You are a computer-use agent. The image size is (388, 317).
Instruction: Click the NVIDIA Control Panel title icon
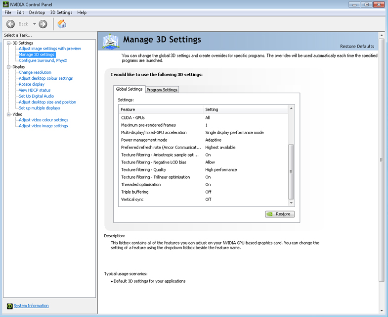5,4
